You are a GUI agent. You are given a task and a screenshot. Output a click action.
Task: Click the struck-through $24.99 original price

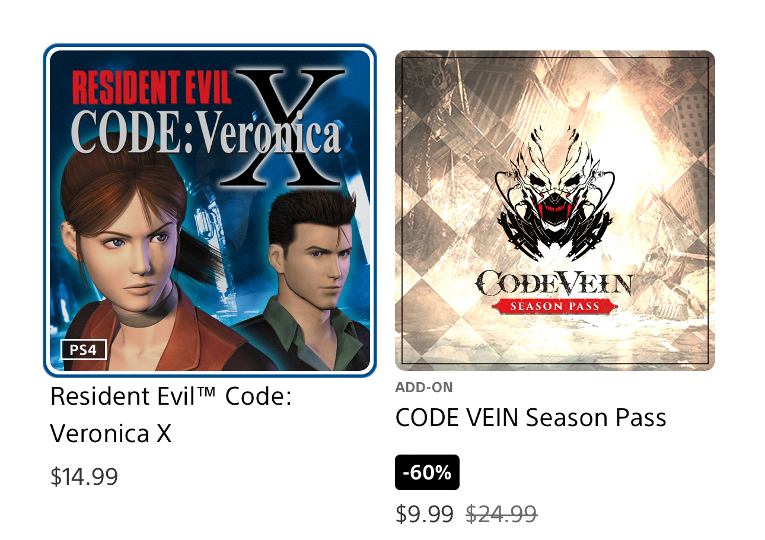coord(502,514)
